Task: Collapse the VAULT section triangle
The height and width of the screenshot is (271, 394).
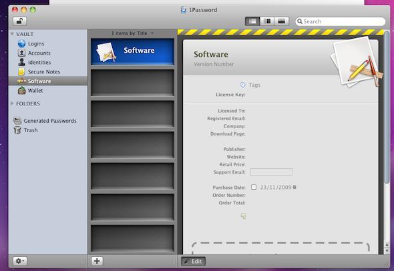Action: tap(12, 33)
